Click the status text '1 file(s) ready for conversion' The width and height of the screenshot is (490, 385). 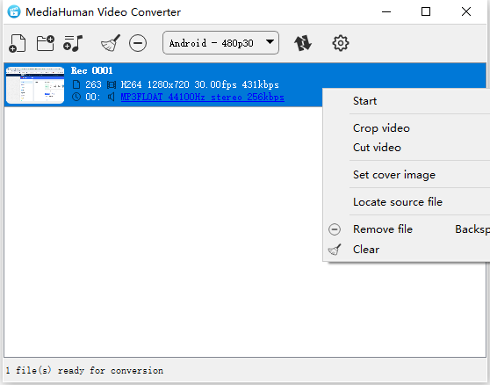[x=84, y=371]
